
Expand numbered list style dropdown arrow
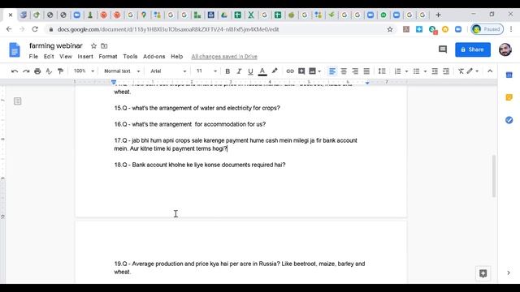pyautogui.click(x=406, y=71)
